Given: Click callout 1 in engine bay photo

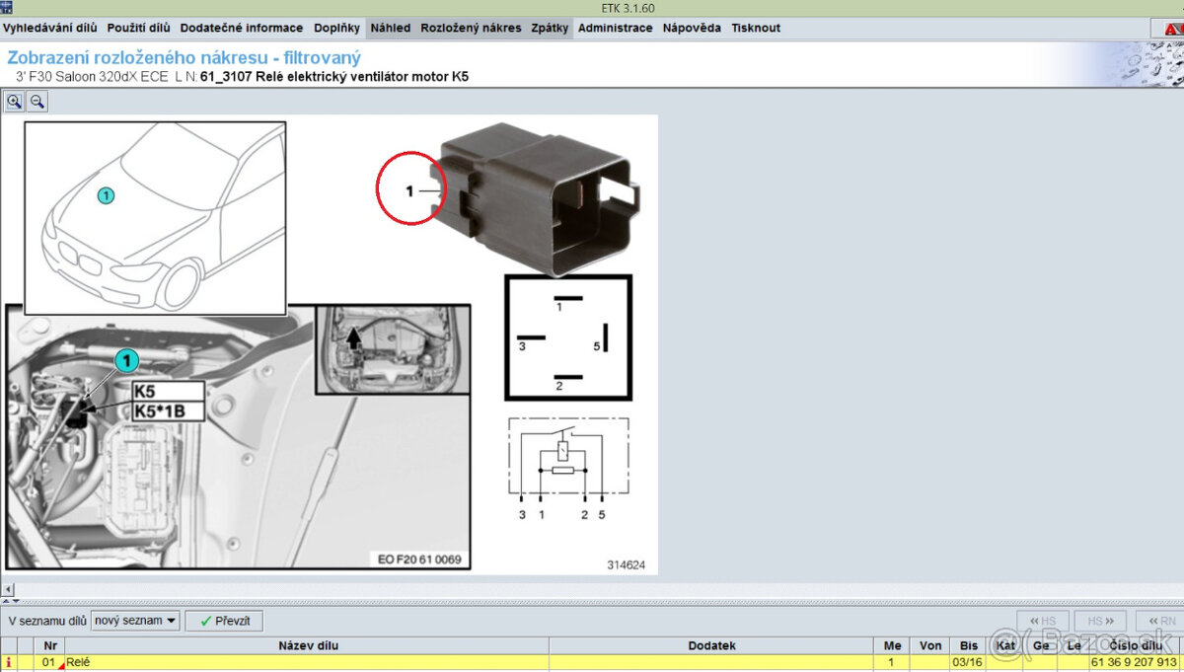Looking at the screenshot, I should coord(125,362).
